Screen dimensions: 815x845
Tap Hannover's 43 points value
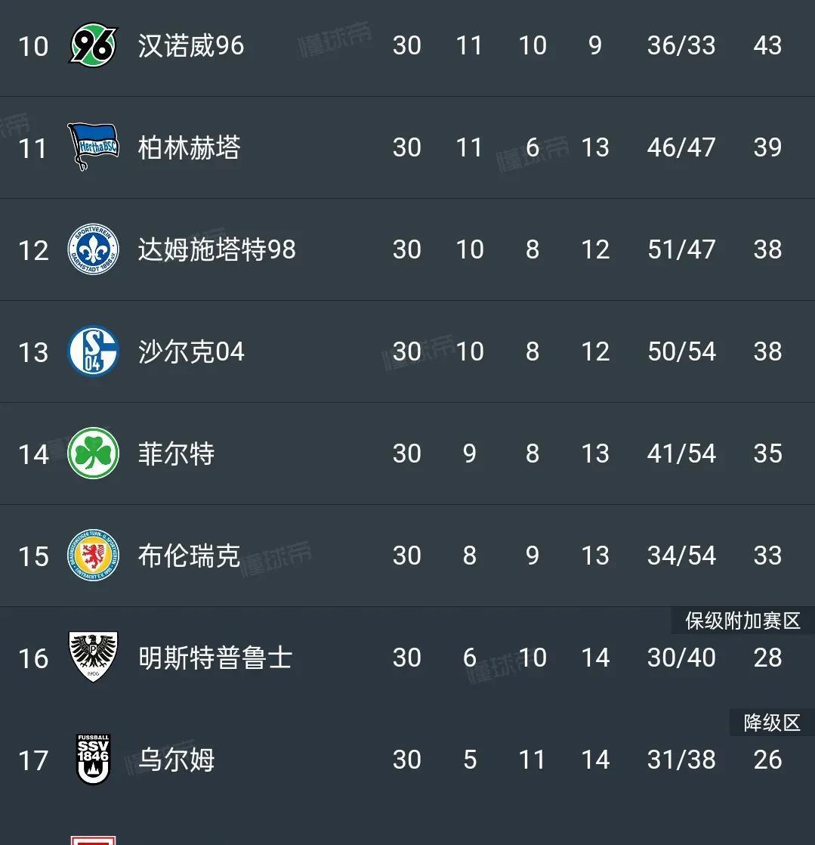(767, 45)
